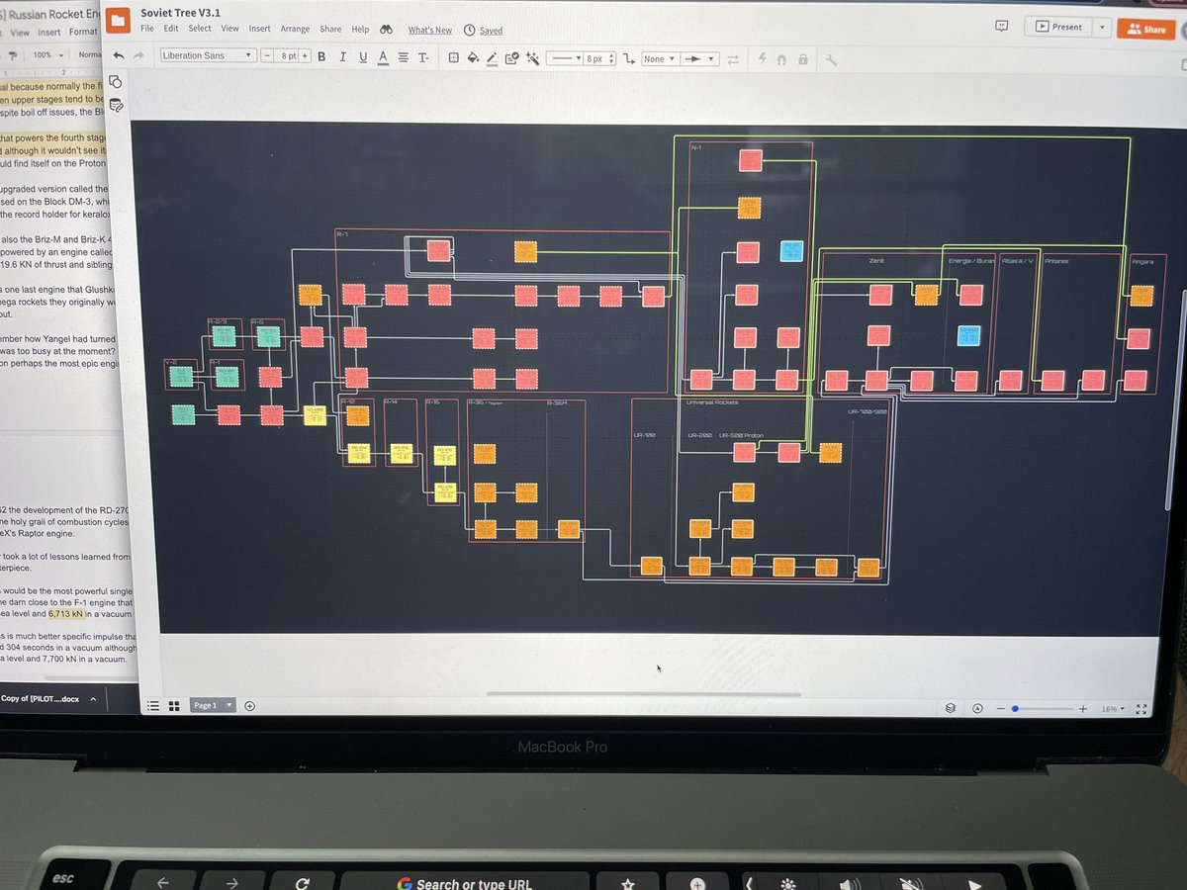The width and height of the screenshot is (1187, 890).
Task: Open the line color pencil
Action: [492, 58]
